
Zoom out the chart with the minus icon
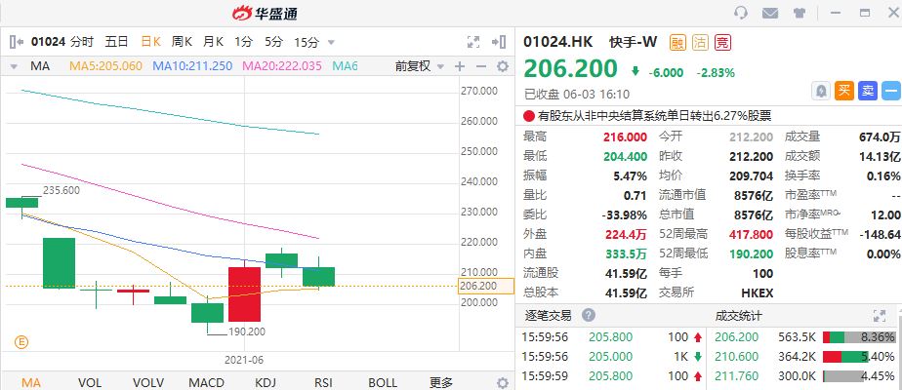[481, 66]
